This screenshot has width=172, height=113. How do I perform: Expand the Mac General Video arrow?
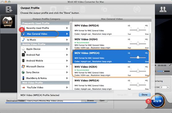[x=67, y=34]
